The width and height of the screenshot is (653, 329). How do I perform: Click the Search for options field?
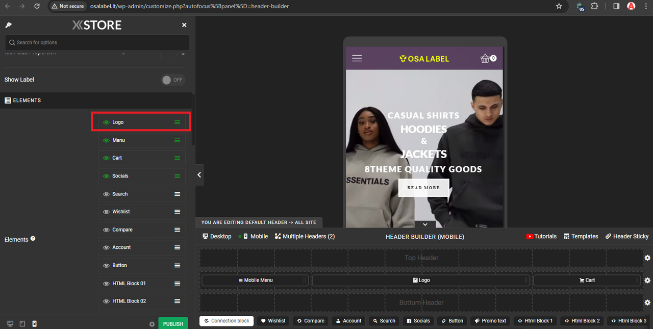[97, 42]
